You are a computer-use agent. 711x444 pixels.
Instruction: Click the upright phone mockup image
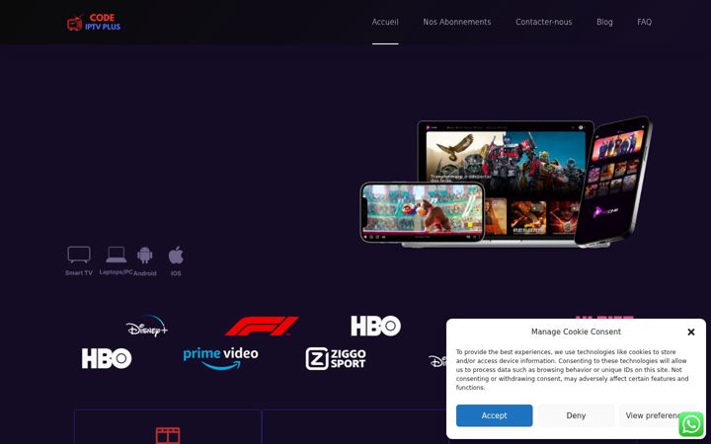pos(613,183)
